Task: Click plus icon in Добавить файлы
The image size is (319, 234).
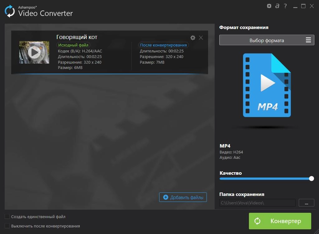Action: [166, 197]
